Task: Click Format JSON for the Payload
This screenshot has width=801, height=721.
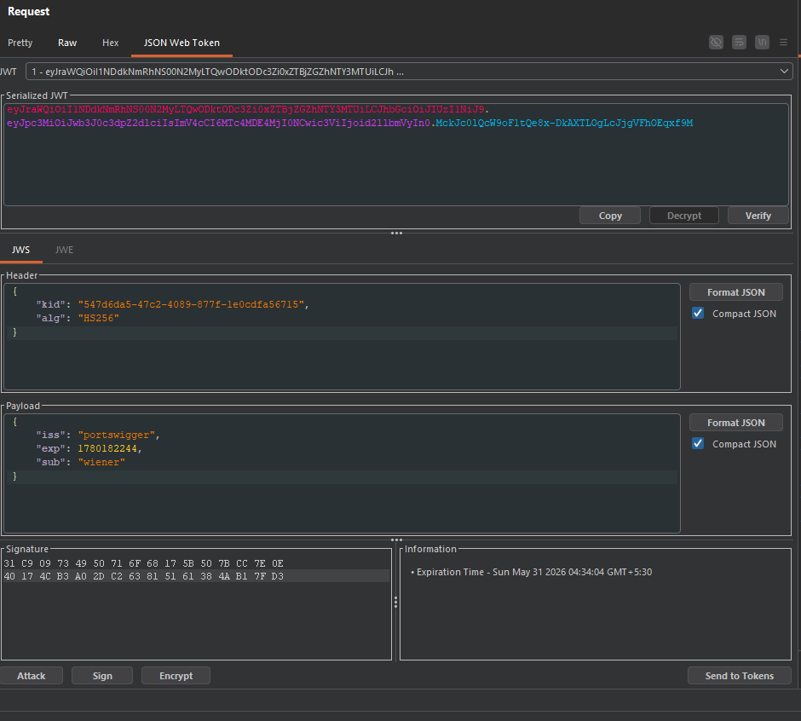Action: click(x=736, y=423)
